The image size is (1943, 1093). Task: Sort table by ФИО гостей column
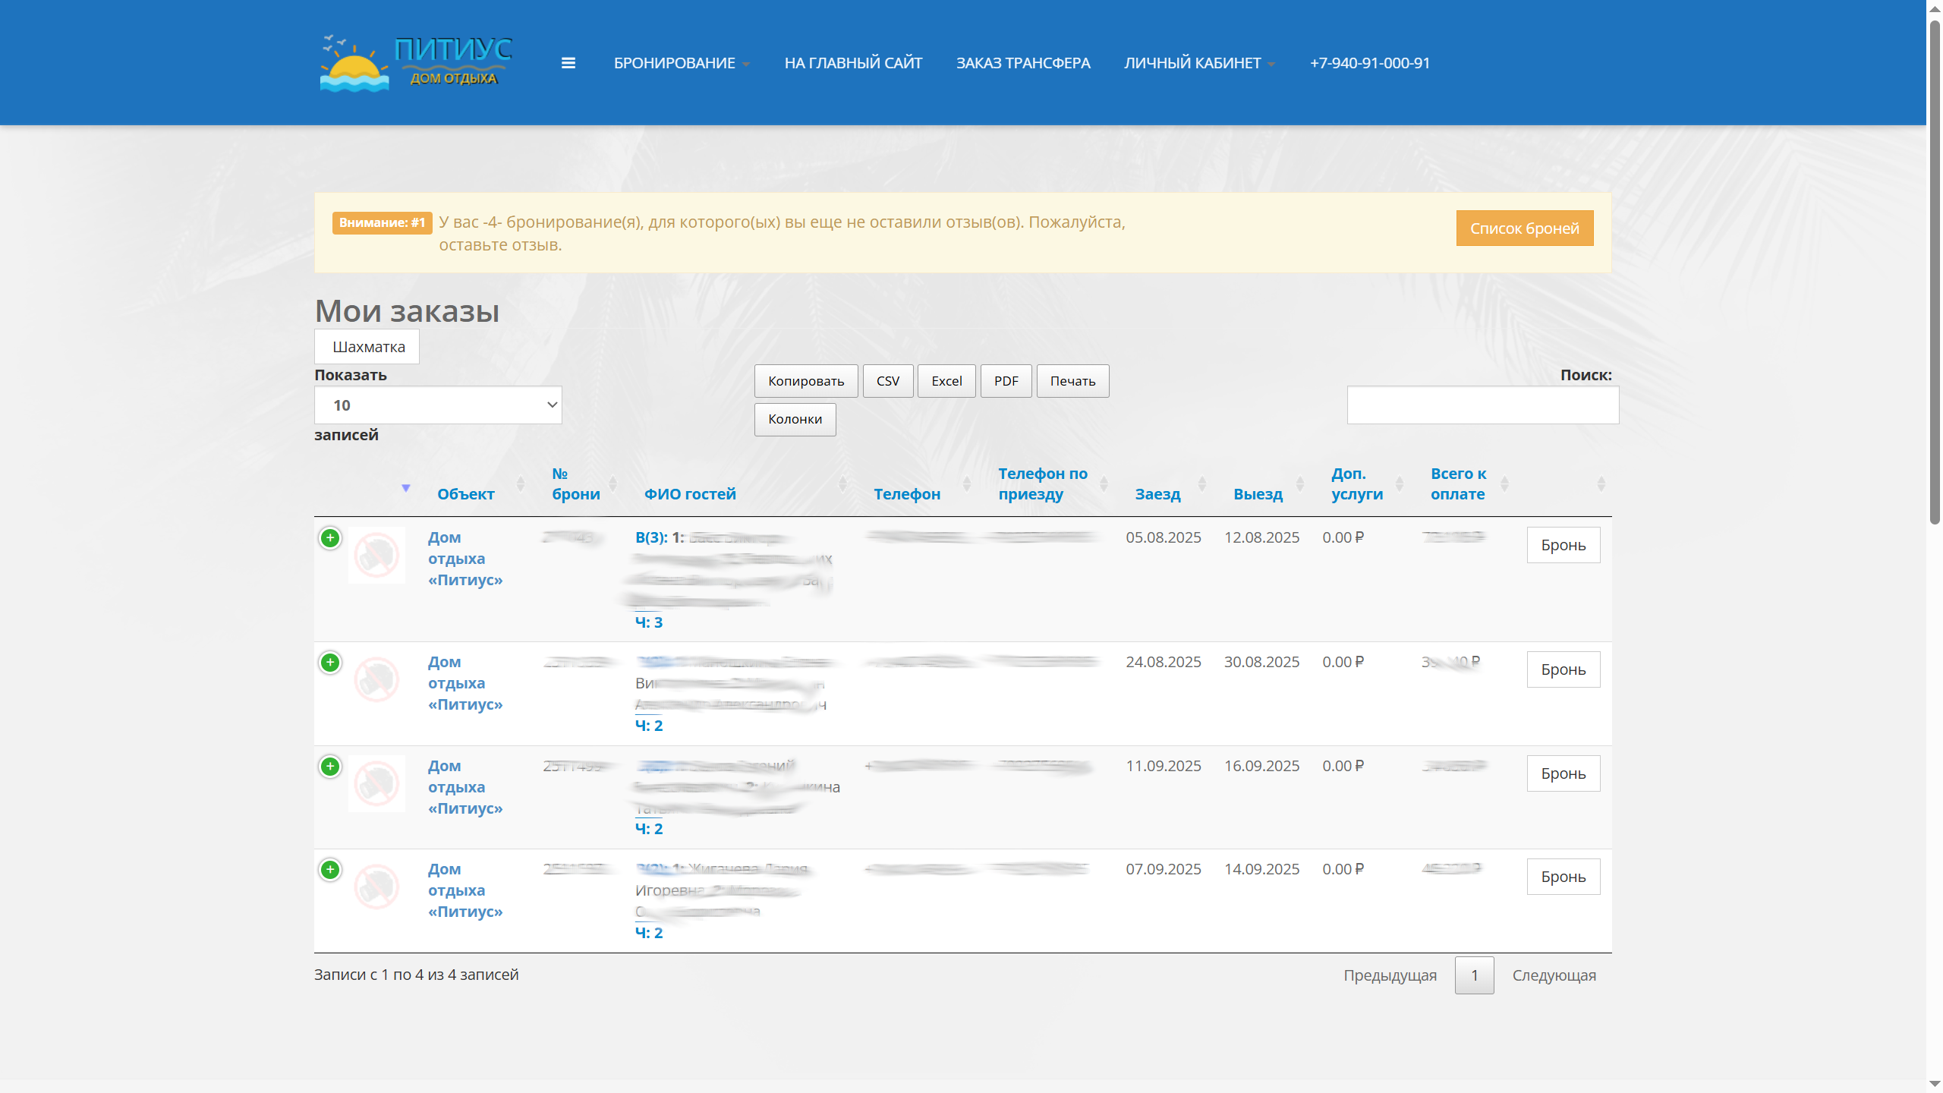[x=690, y=494]
